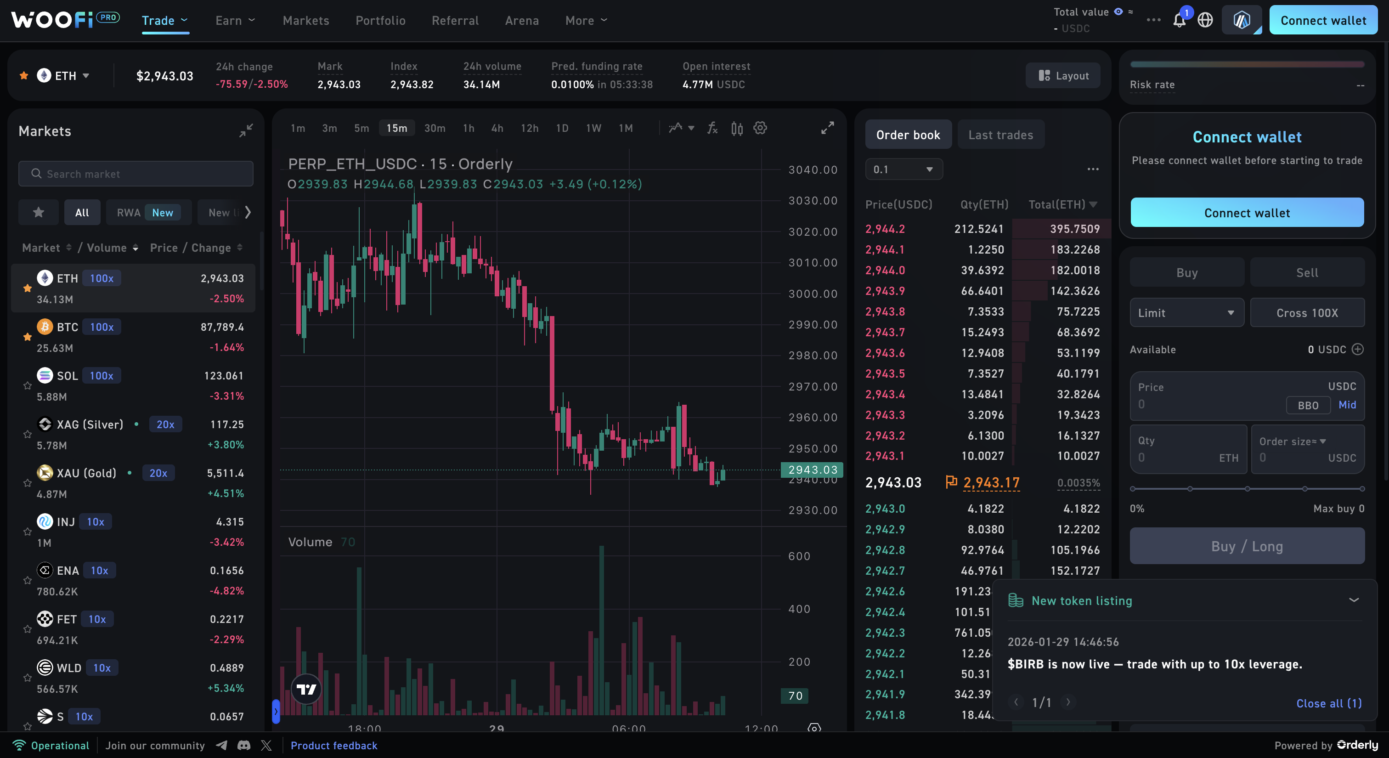
Task: Toggle total value visibility eye
Action: [1118, 11]
